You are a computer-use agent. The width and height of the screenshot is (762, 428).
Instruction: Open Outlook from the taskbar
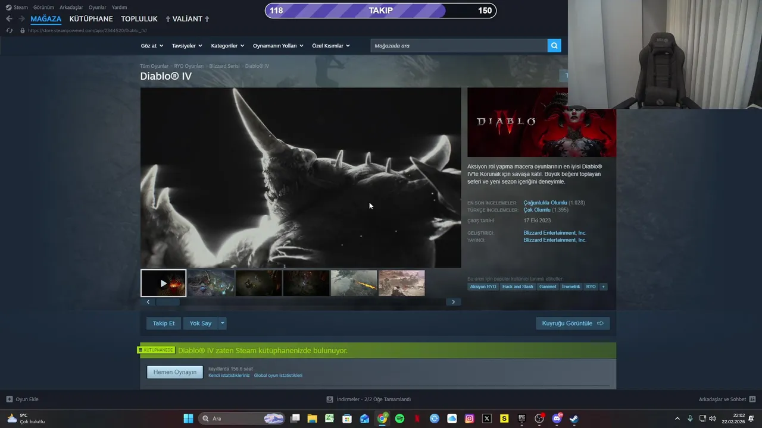click(x=364, y=418)
